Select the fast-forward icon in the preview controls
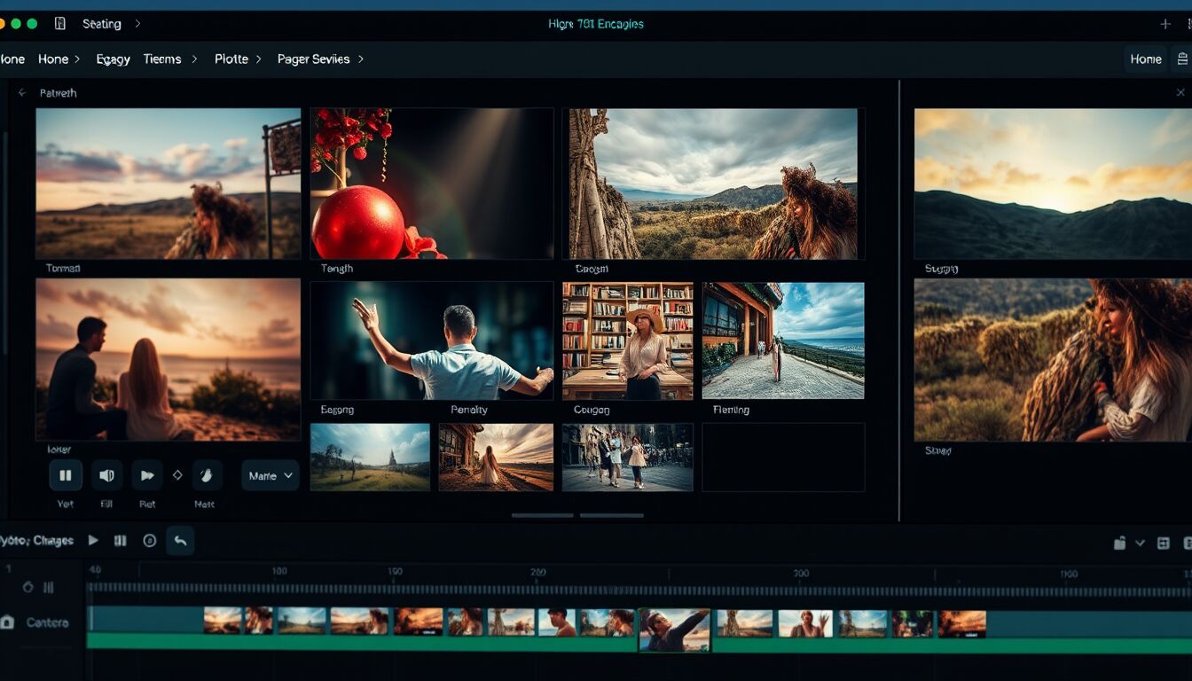The image size is (1192, 681). pyautogui.click(x=147, y=475)
